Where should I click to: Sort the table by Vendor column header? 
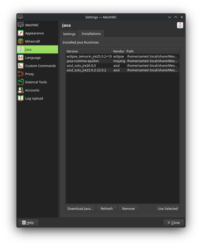pyautogui.click(x=119, y=51)
